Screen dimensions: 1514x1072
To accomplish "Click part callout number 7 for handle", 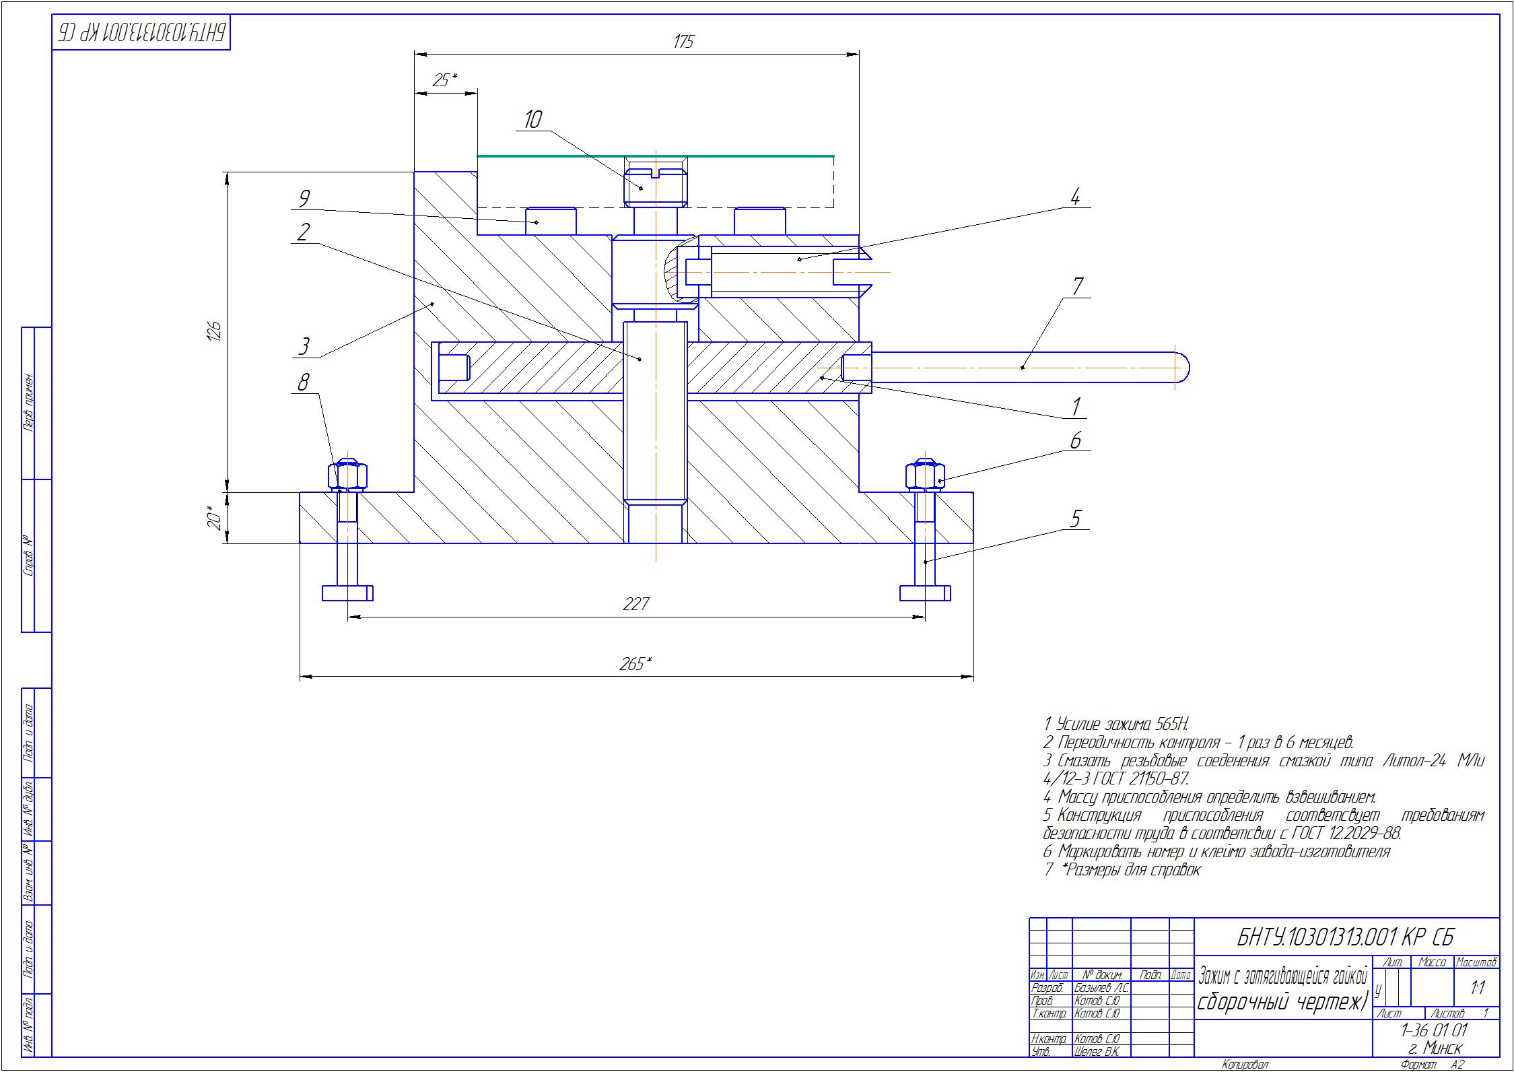I will pyautogui.click(x=1077, y=287).
